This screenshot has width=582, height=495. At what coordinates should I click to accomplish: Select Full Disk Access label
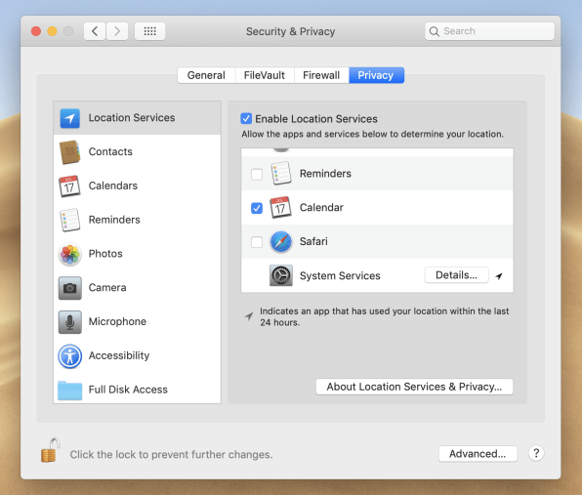coord(128,390)
